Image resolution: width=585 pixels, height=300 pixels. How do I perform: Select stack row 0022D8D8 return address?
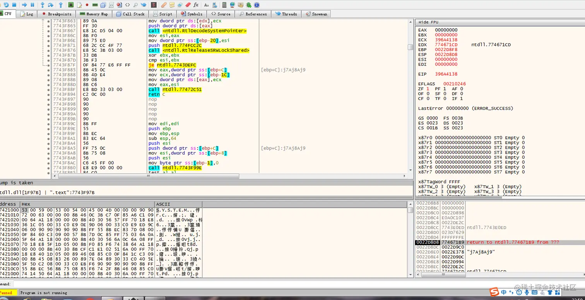[499, 242]
